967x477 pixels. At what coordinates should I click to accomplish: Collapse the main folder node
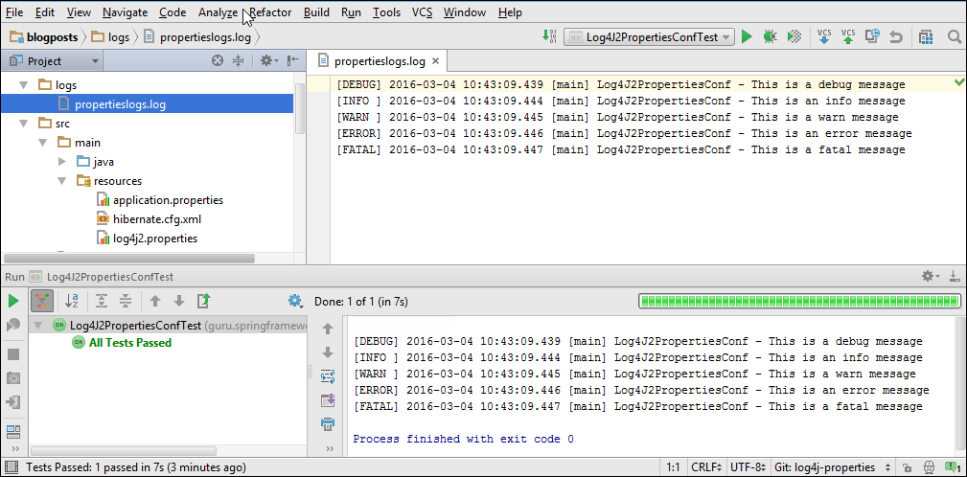[x=42, y=143]
